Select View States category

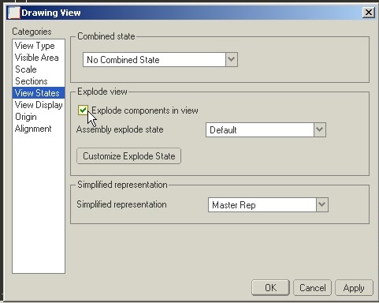39,93
